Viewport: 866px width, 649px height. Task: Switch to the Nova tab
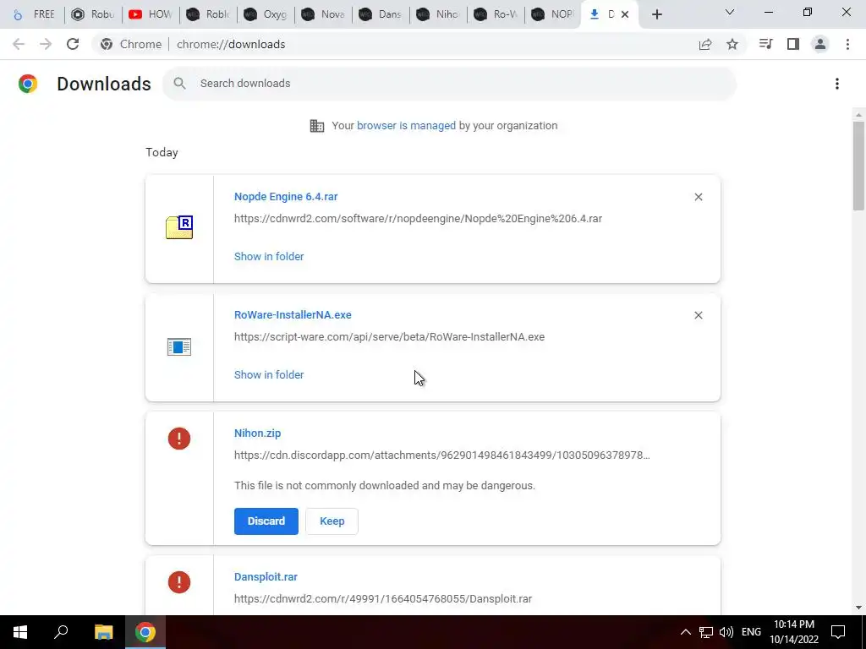pos(322,14)
